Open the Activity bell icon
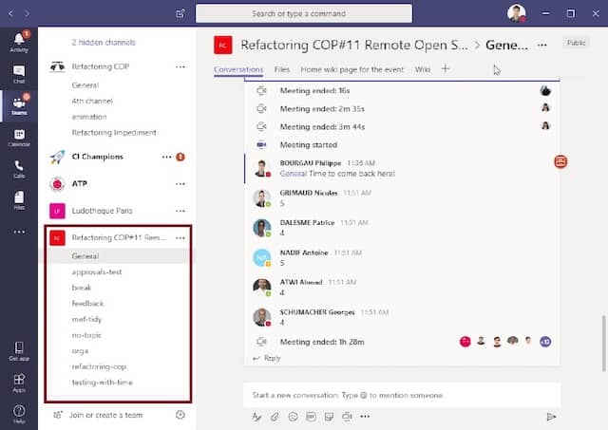The height and width of the screenshot is (430, 608). pyautogui.click(x=19, y=41)
